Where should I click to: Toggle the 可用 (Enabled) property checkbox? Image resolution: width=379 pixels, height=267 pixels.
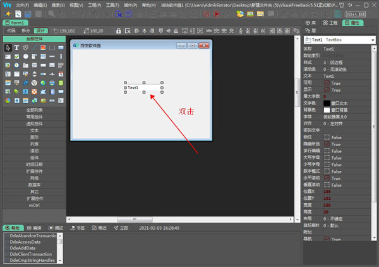tap(327, 83)
